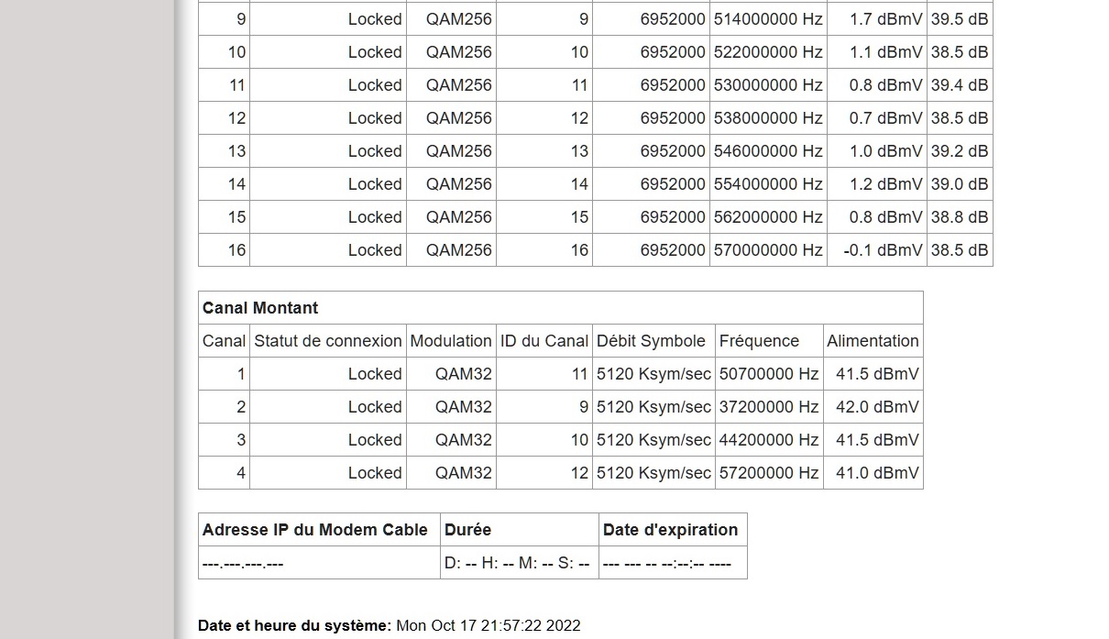Click the 41.0 dBmV power cell
This screenshot has height=639, width=1109.
[877, 473]
